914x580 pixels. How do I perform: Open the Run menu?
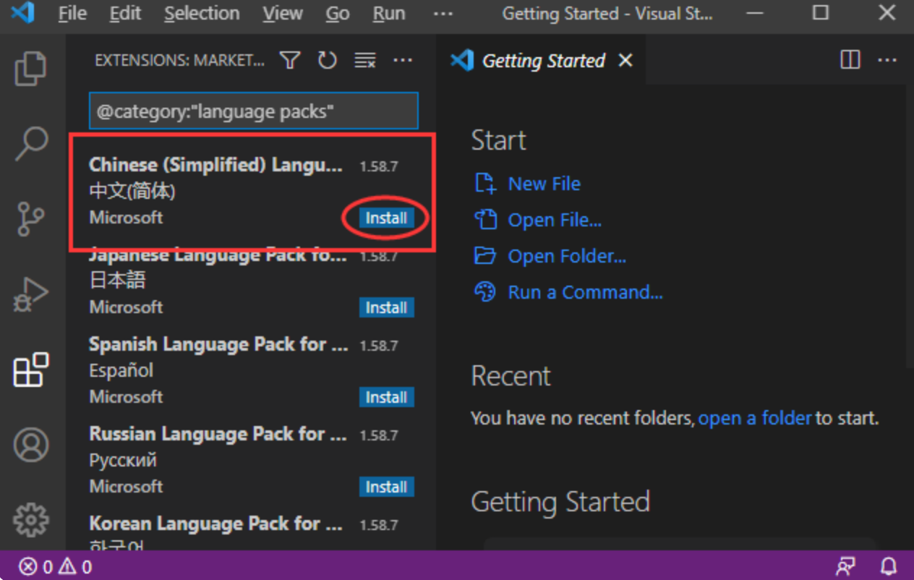coord(389,14)
